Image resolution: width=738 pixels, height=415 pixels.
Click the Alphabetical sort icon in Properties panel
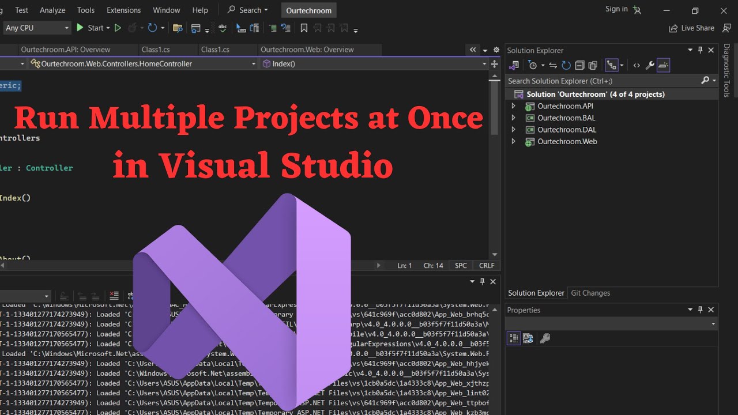pos(528,338)
